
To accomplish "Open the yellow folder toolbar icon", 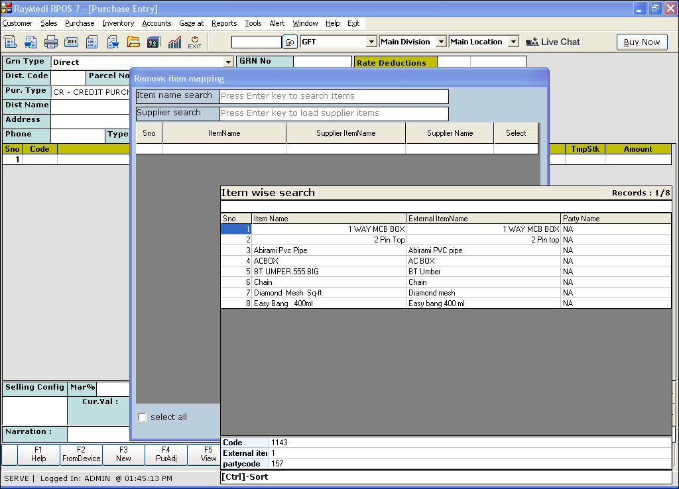I will pyautogui.click(x=133, y=42).
